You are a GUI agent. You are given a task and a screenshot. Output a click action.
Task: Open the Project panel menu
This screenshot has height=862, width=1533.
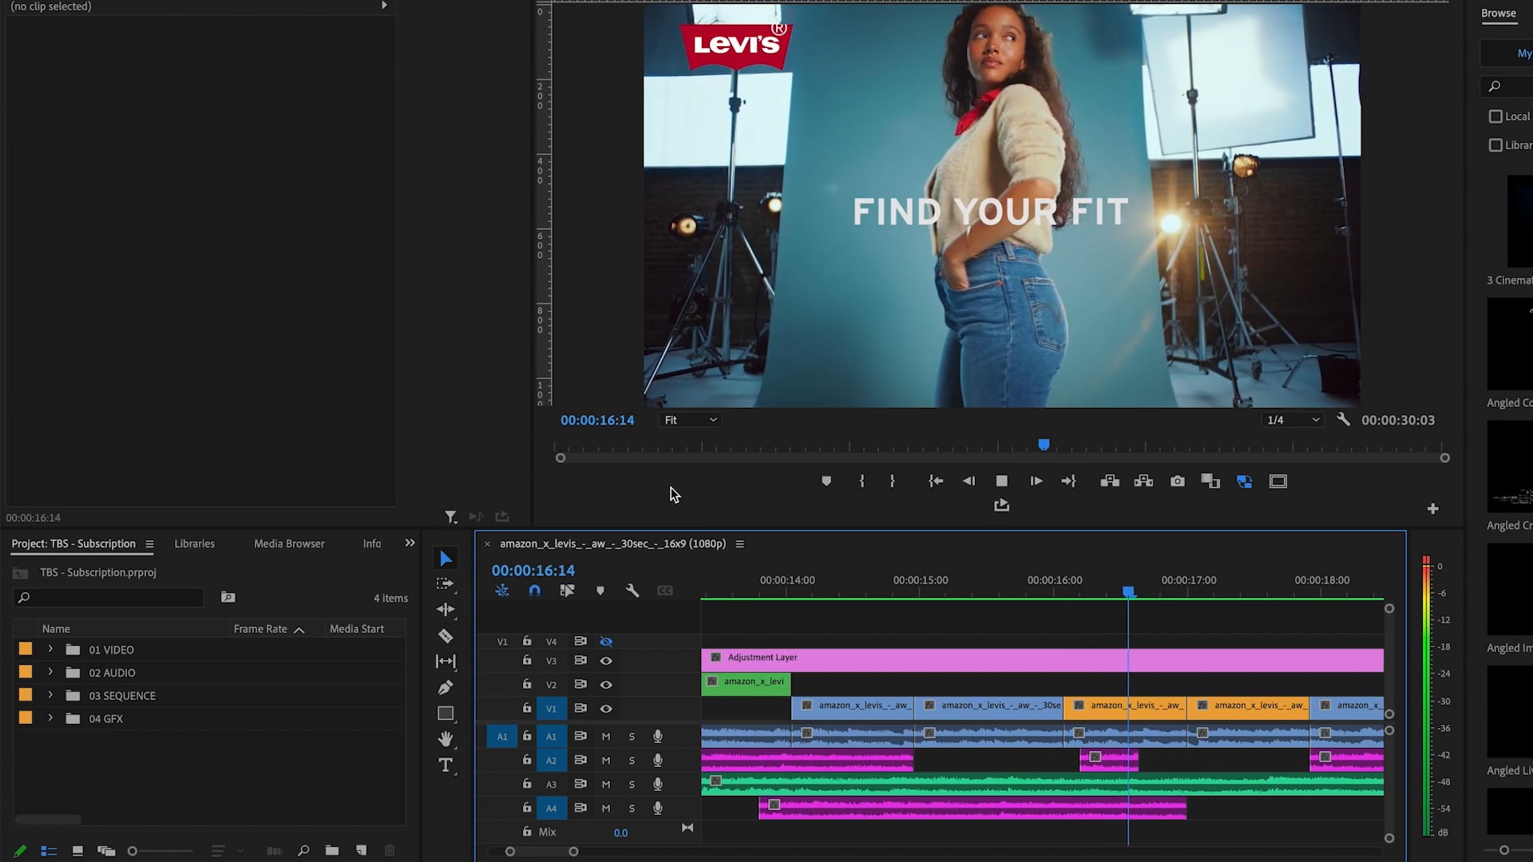(x=149, y=544)
